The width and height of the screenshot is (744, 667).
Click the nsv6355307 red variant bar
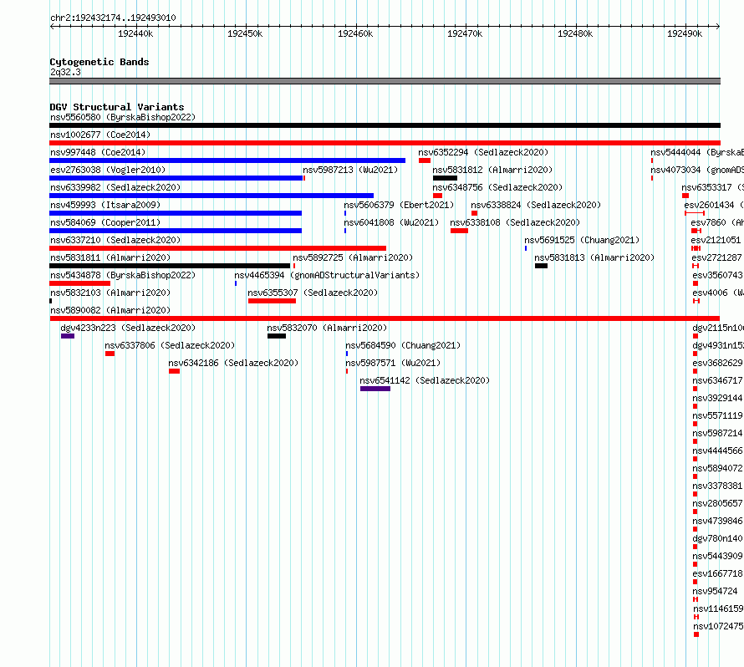pyautogui.click(x=272, y=301)
